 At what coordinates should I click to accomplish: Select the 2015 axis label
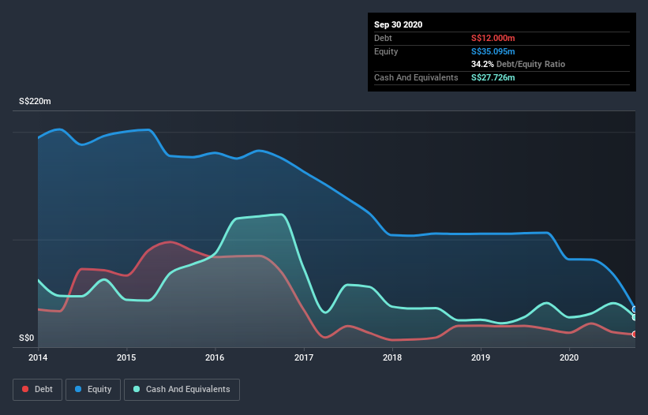(126, 357)
